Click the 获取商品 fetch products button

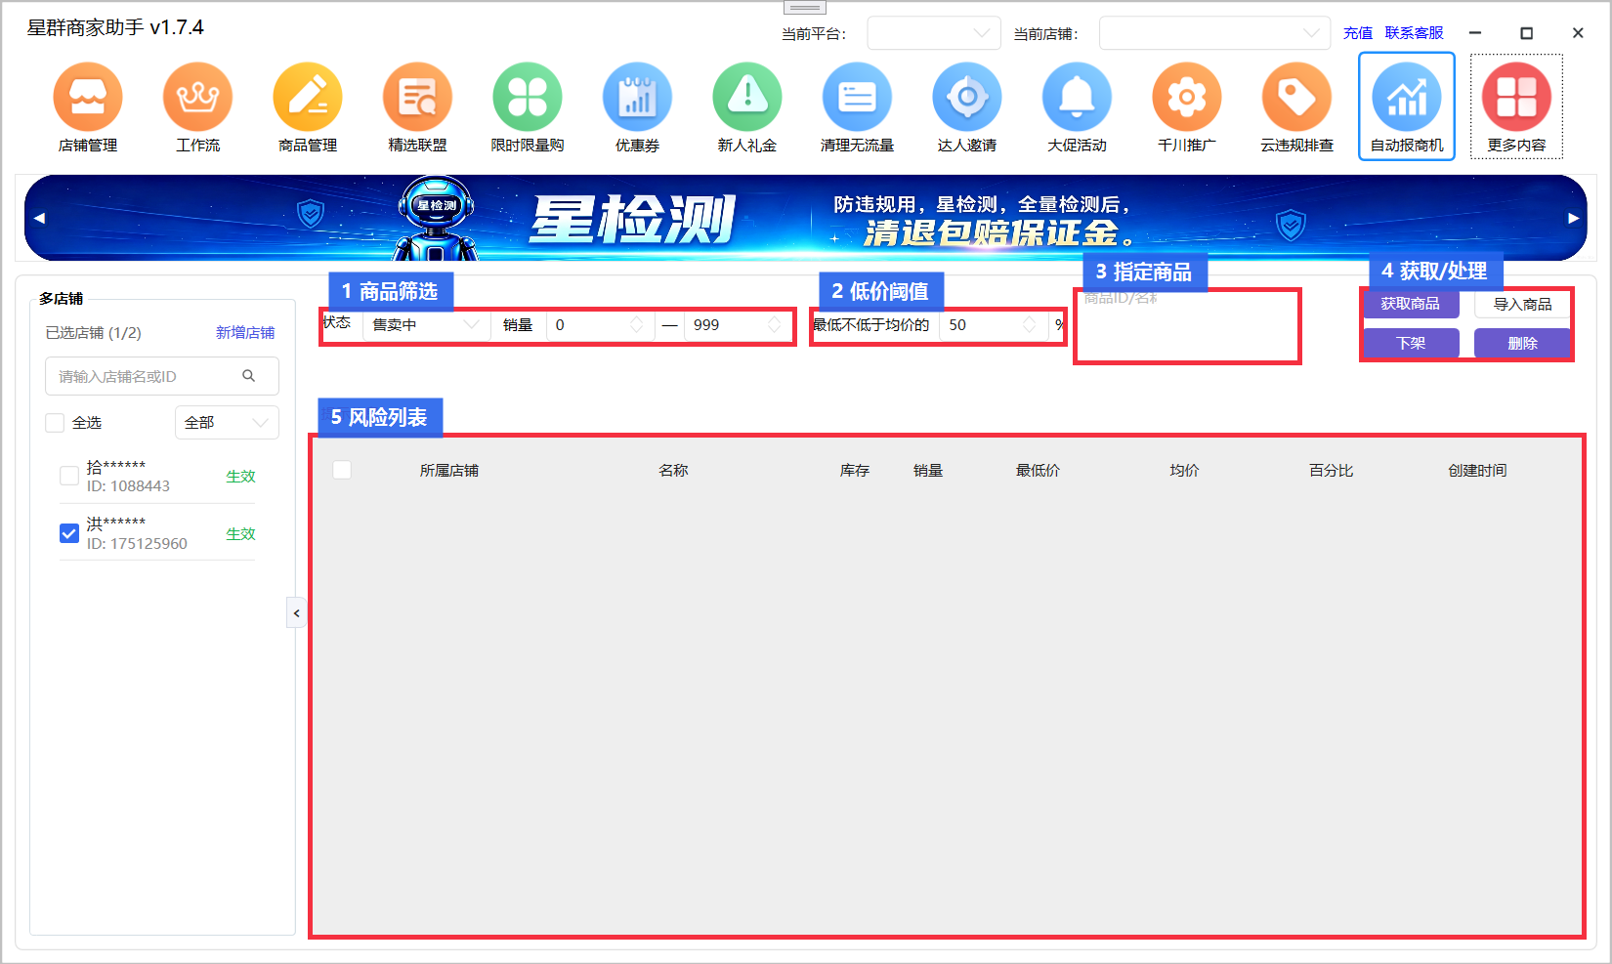[1411, 304]
